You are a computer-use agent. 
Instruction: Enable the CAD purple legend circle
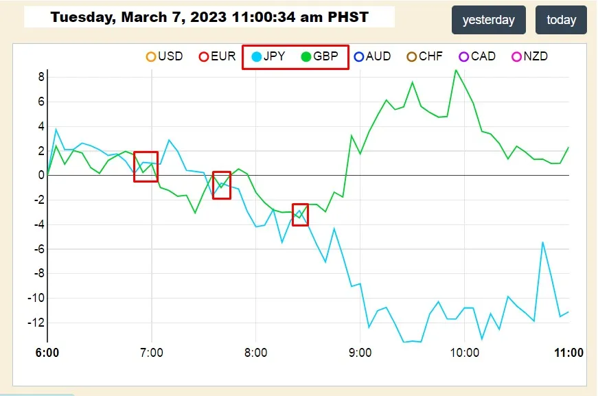point(463,57)
